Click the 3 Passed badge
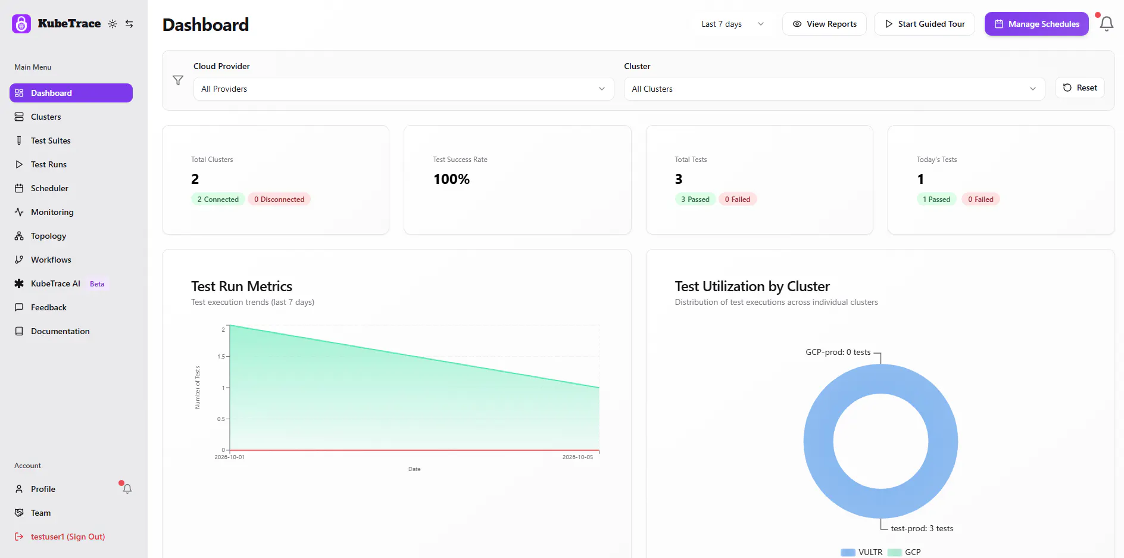Screen dimensions: 1124x558 tap(695, 199)
